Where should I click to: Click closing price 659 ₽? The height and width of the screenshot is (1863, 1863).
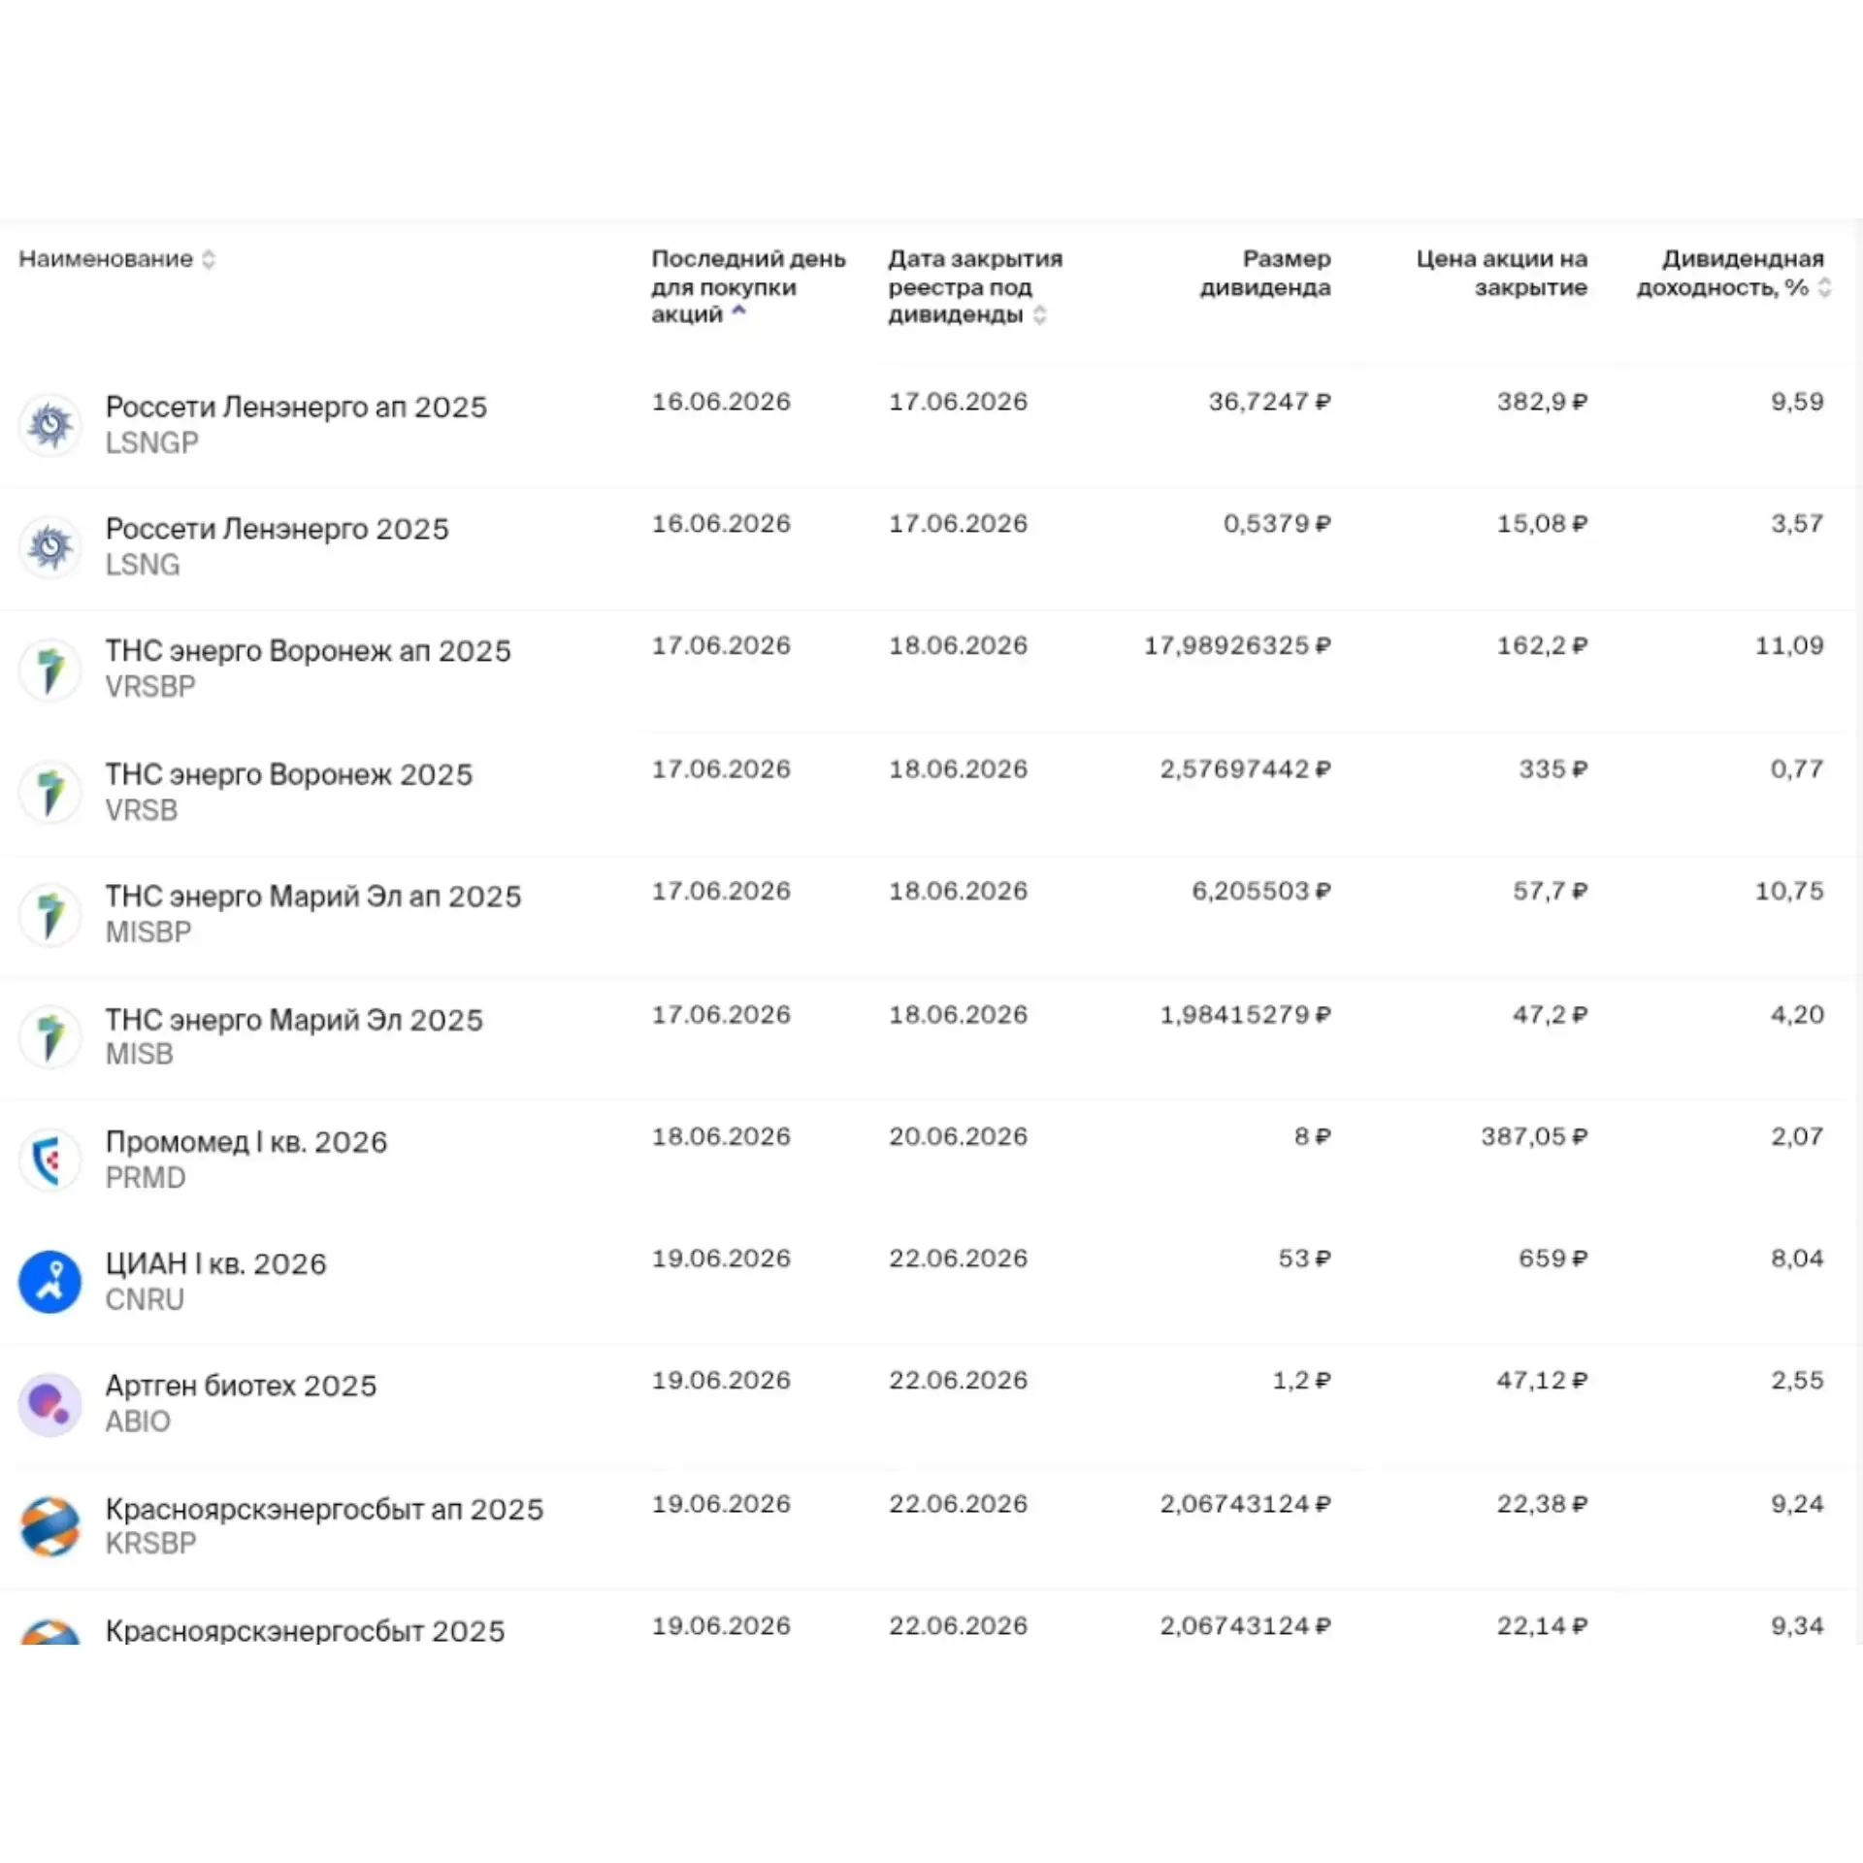[x=1552, y=1258]
